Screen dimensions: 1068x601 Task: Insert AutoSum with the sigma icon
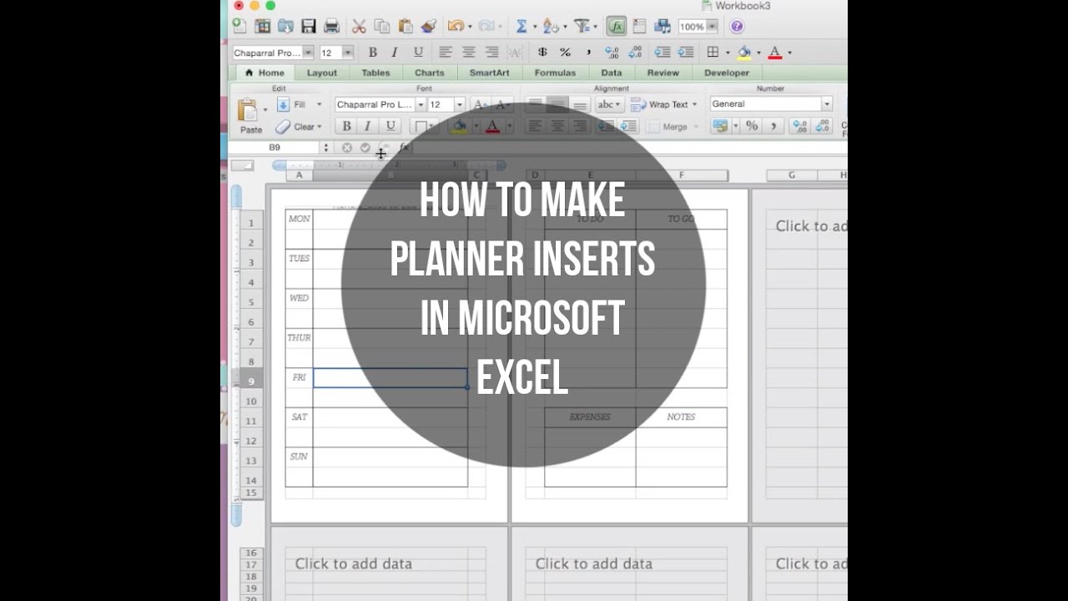pos(521,27)
